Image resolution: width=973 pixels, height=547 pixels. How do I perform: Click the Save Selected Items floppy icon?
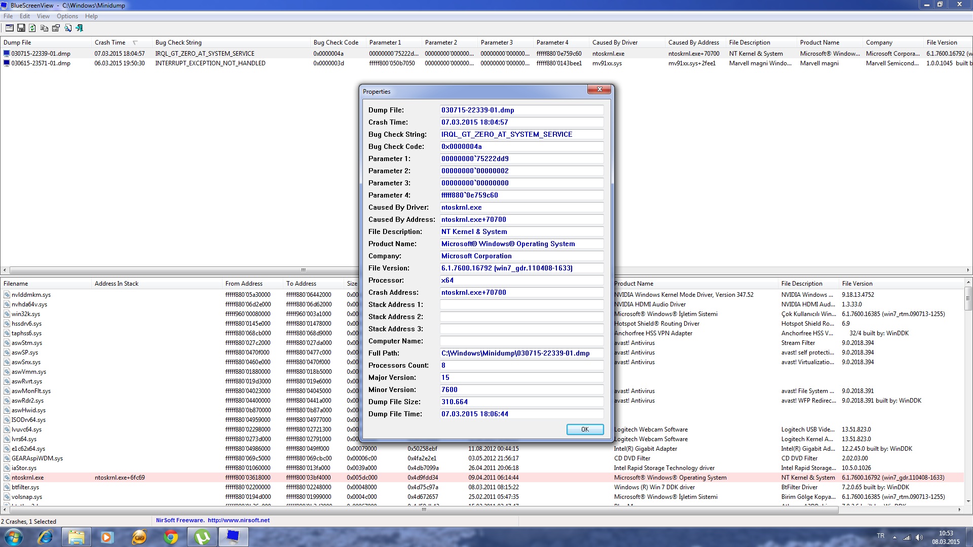(21, 28)
